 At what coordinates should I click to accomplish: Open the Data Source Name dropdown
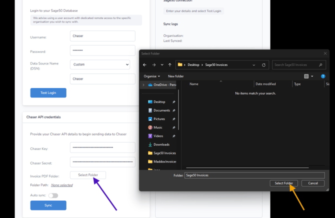(100, 64)
